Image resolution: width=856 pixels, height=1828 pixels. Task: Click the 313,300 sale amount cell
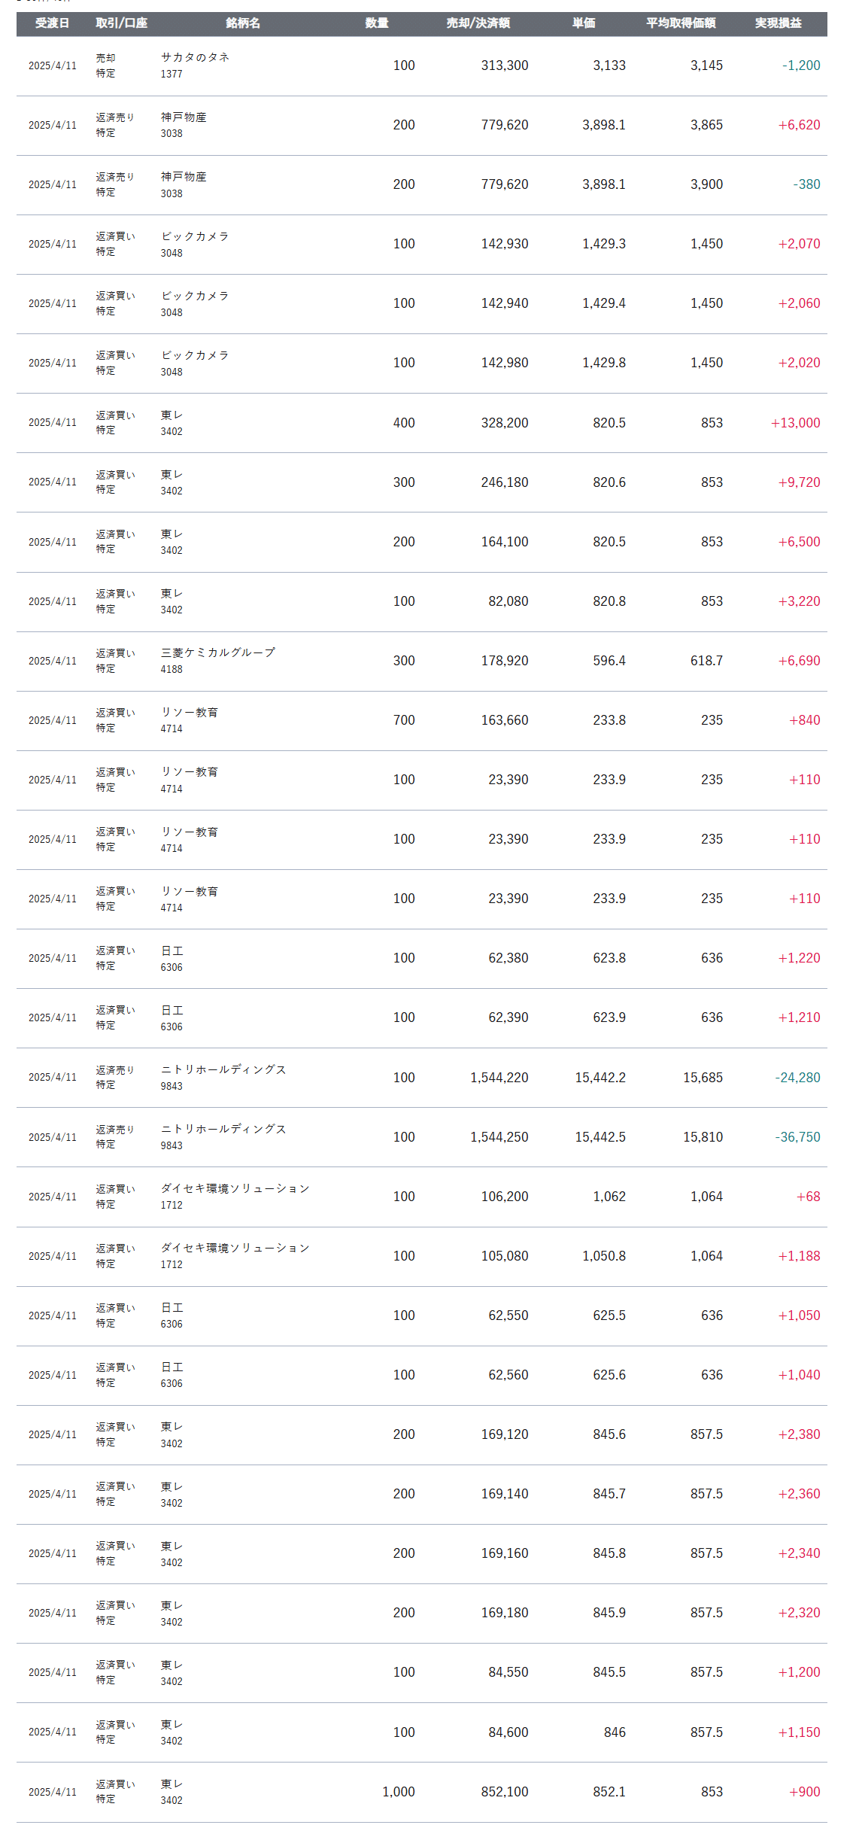pyautogui.click(x=505, y=65)
